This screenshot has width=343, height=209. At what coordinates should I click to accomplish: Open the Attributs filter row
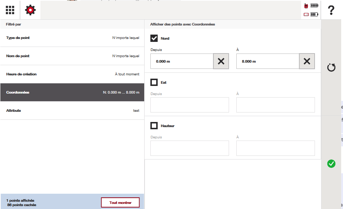[x=72, y=111]
